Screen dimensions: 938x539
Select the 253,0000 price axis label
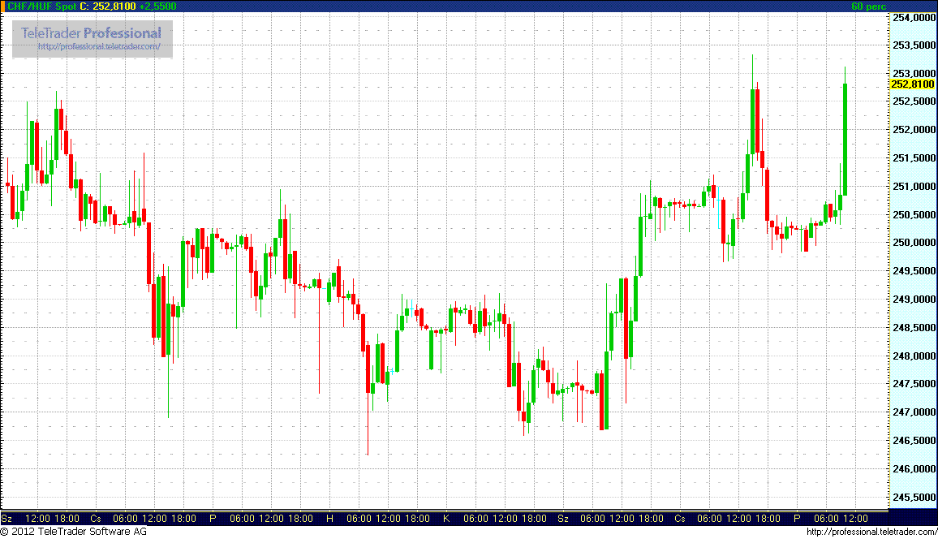coord(914,74)
